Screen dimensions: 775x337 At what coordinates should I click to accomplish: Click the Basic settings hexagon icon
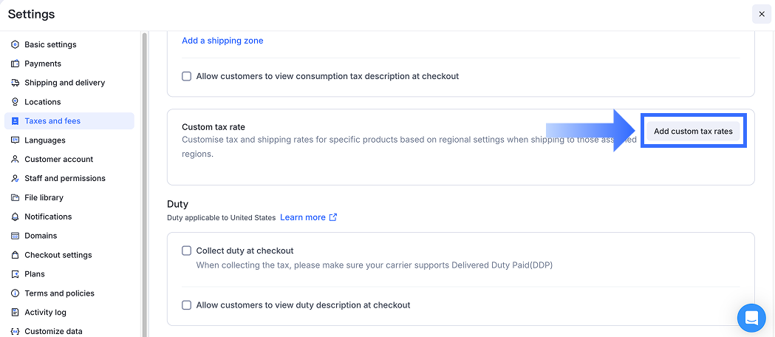point(16,44)
